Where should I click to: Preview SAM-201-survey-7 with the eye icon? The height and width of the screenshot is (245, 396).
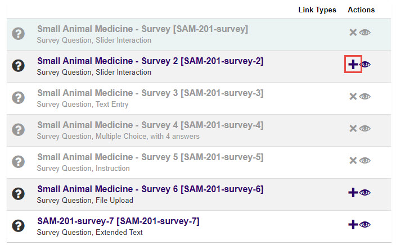point(365,225)
